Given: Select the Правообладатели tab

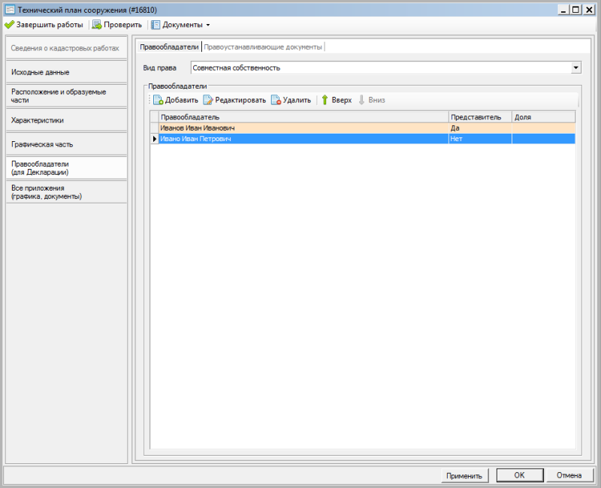Looking at the screenshot, I should (170, 47).
